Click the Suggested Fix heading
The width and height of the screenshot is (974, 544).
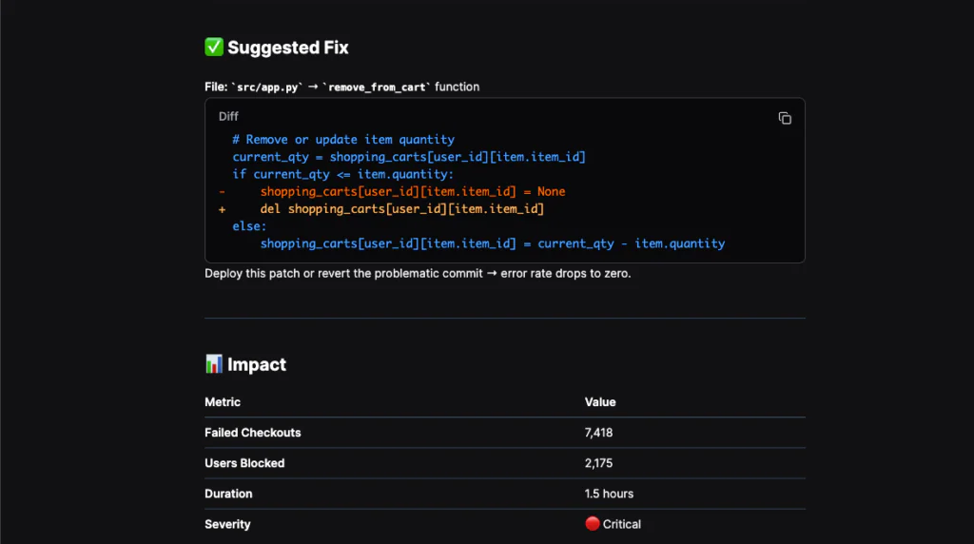[x=288, y=48]
